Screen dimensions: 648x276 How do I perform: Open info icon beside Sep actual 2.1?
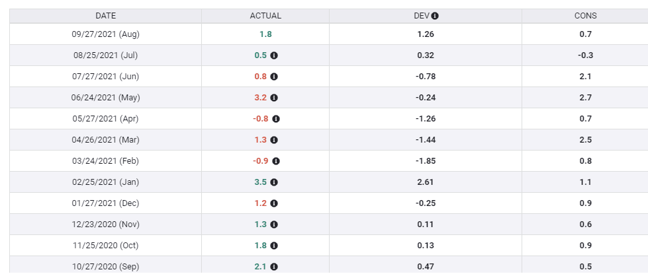coord(274,267)
